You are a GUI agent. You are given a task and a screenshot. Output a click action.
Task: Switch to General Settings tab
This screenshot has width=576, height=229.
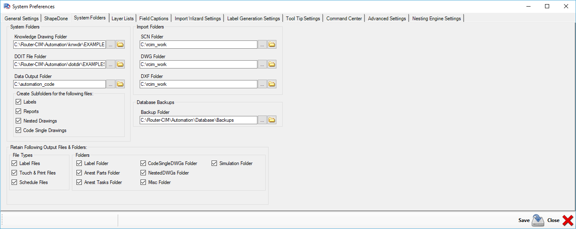(x=21, y=19)
